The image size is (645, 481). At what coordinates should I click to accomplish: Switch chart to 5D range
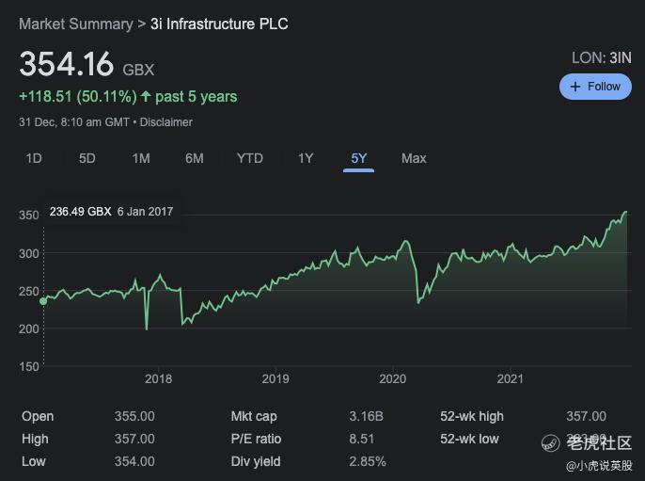(87, 158)
